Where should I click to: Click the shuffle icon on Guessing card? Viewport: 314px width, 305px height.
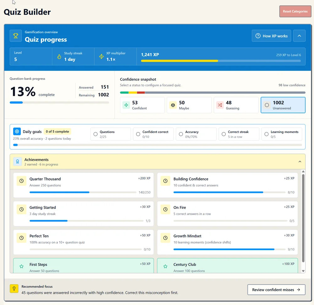click(220, 105)
